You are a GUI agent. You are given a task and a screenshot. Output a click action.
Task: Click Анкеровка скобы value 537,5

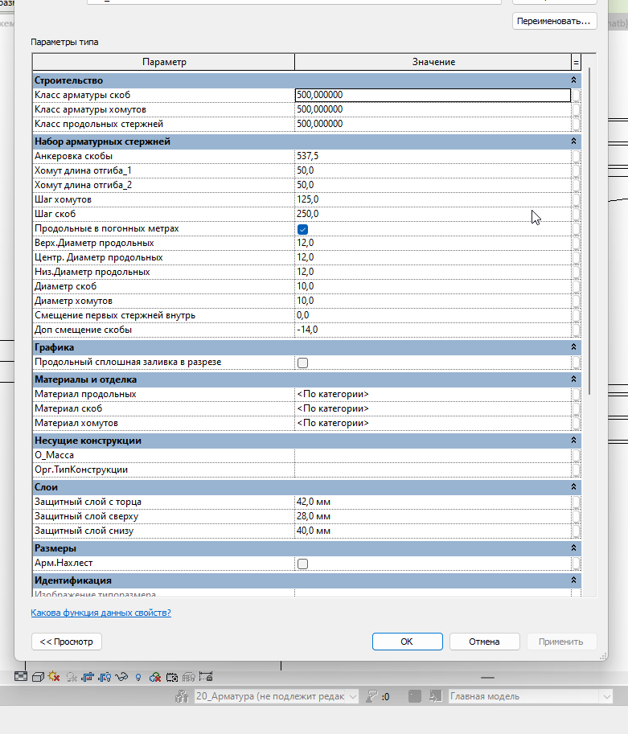(433, 156)
